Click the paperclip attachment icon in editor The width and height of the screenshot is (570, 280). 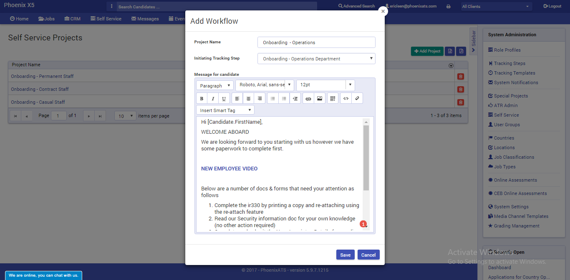coord(357,99)
